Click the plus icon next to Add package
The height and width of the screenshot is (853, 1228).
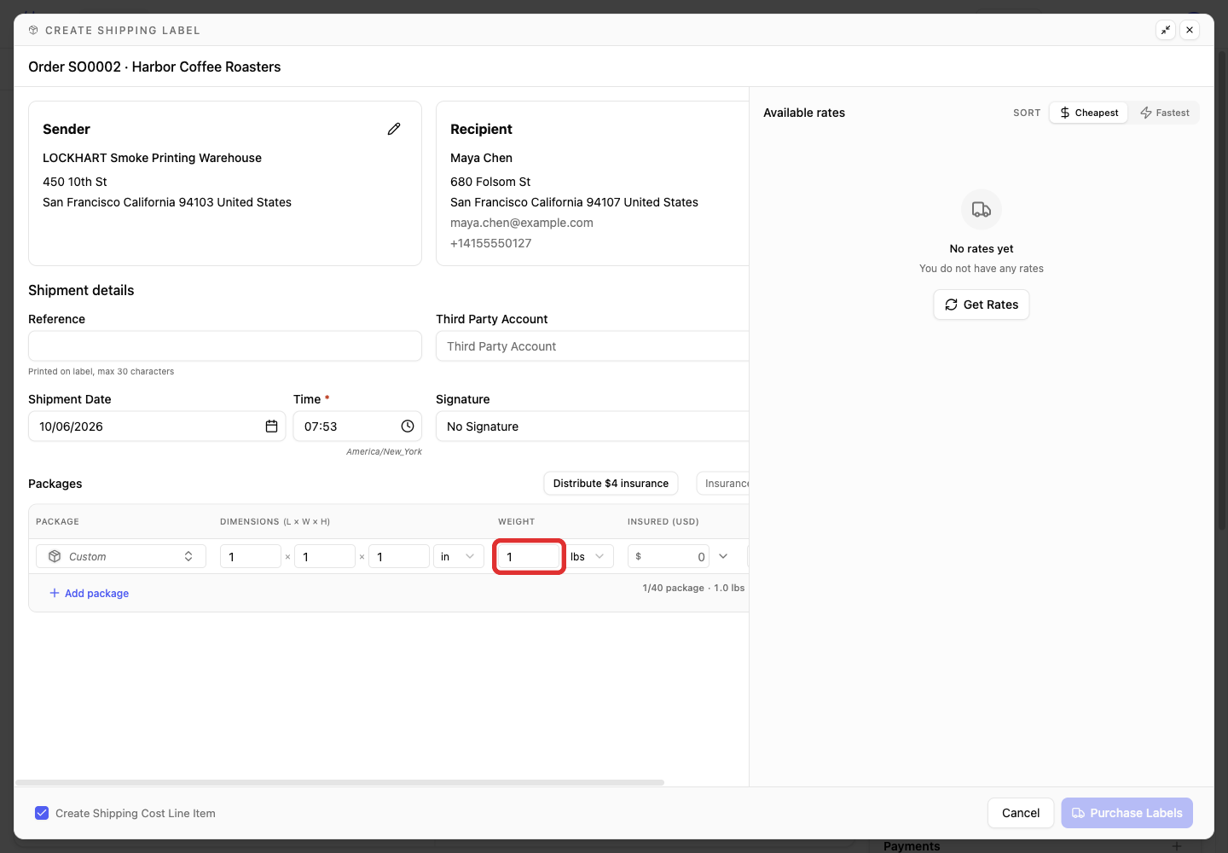coord(55,593)
